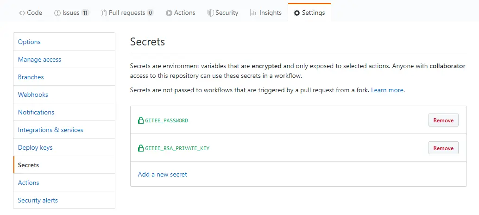
Task: Click the Issues exclamation icon
Action: pyautogui.click(x=57, y=13)
